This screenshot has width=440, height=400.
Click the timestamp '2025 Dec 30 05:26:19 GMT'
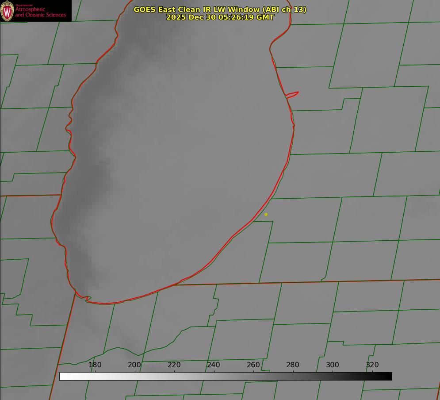click(x=220, y=17)
